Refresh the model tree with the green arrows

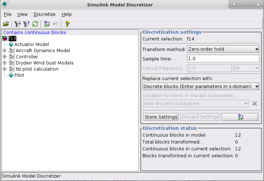[x=35, y=24]
